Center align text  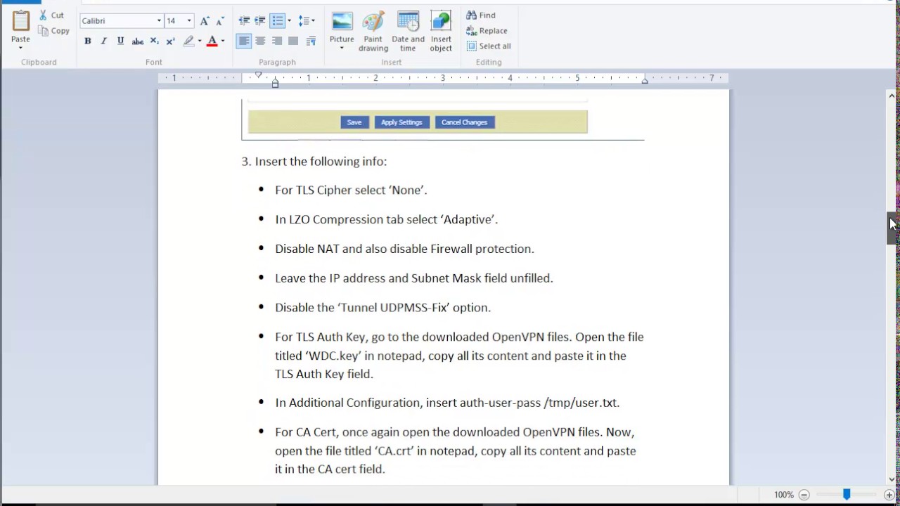tap(260, 41)
